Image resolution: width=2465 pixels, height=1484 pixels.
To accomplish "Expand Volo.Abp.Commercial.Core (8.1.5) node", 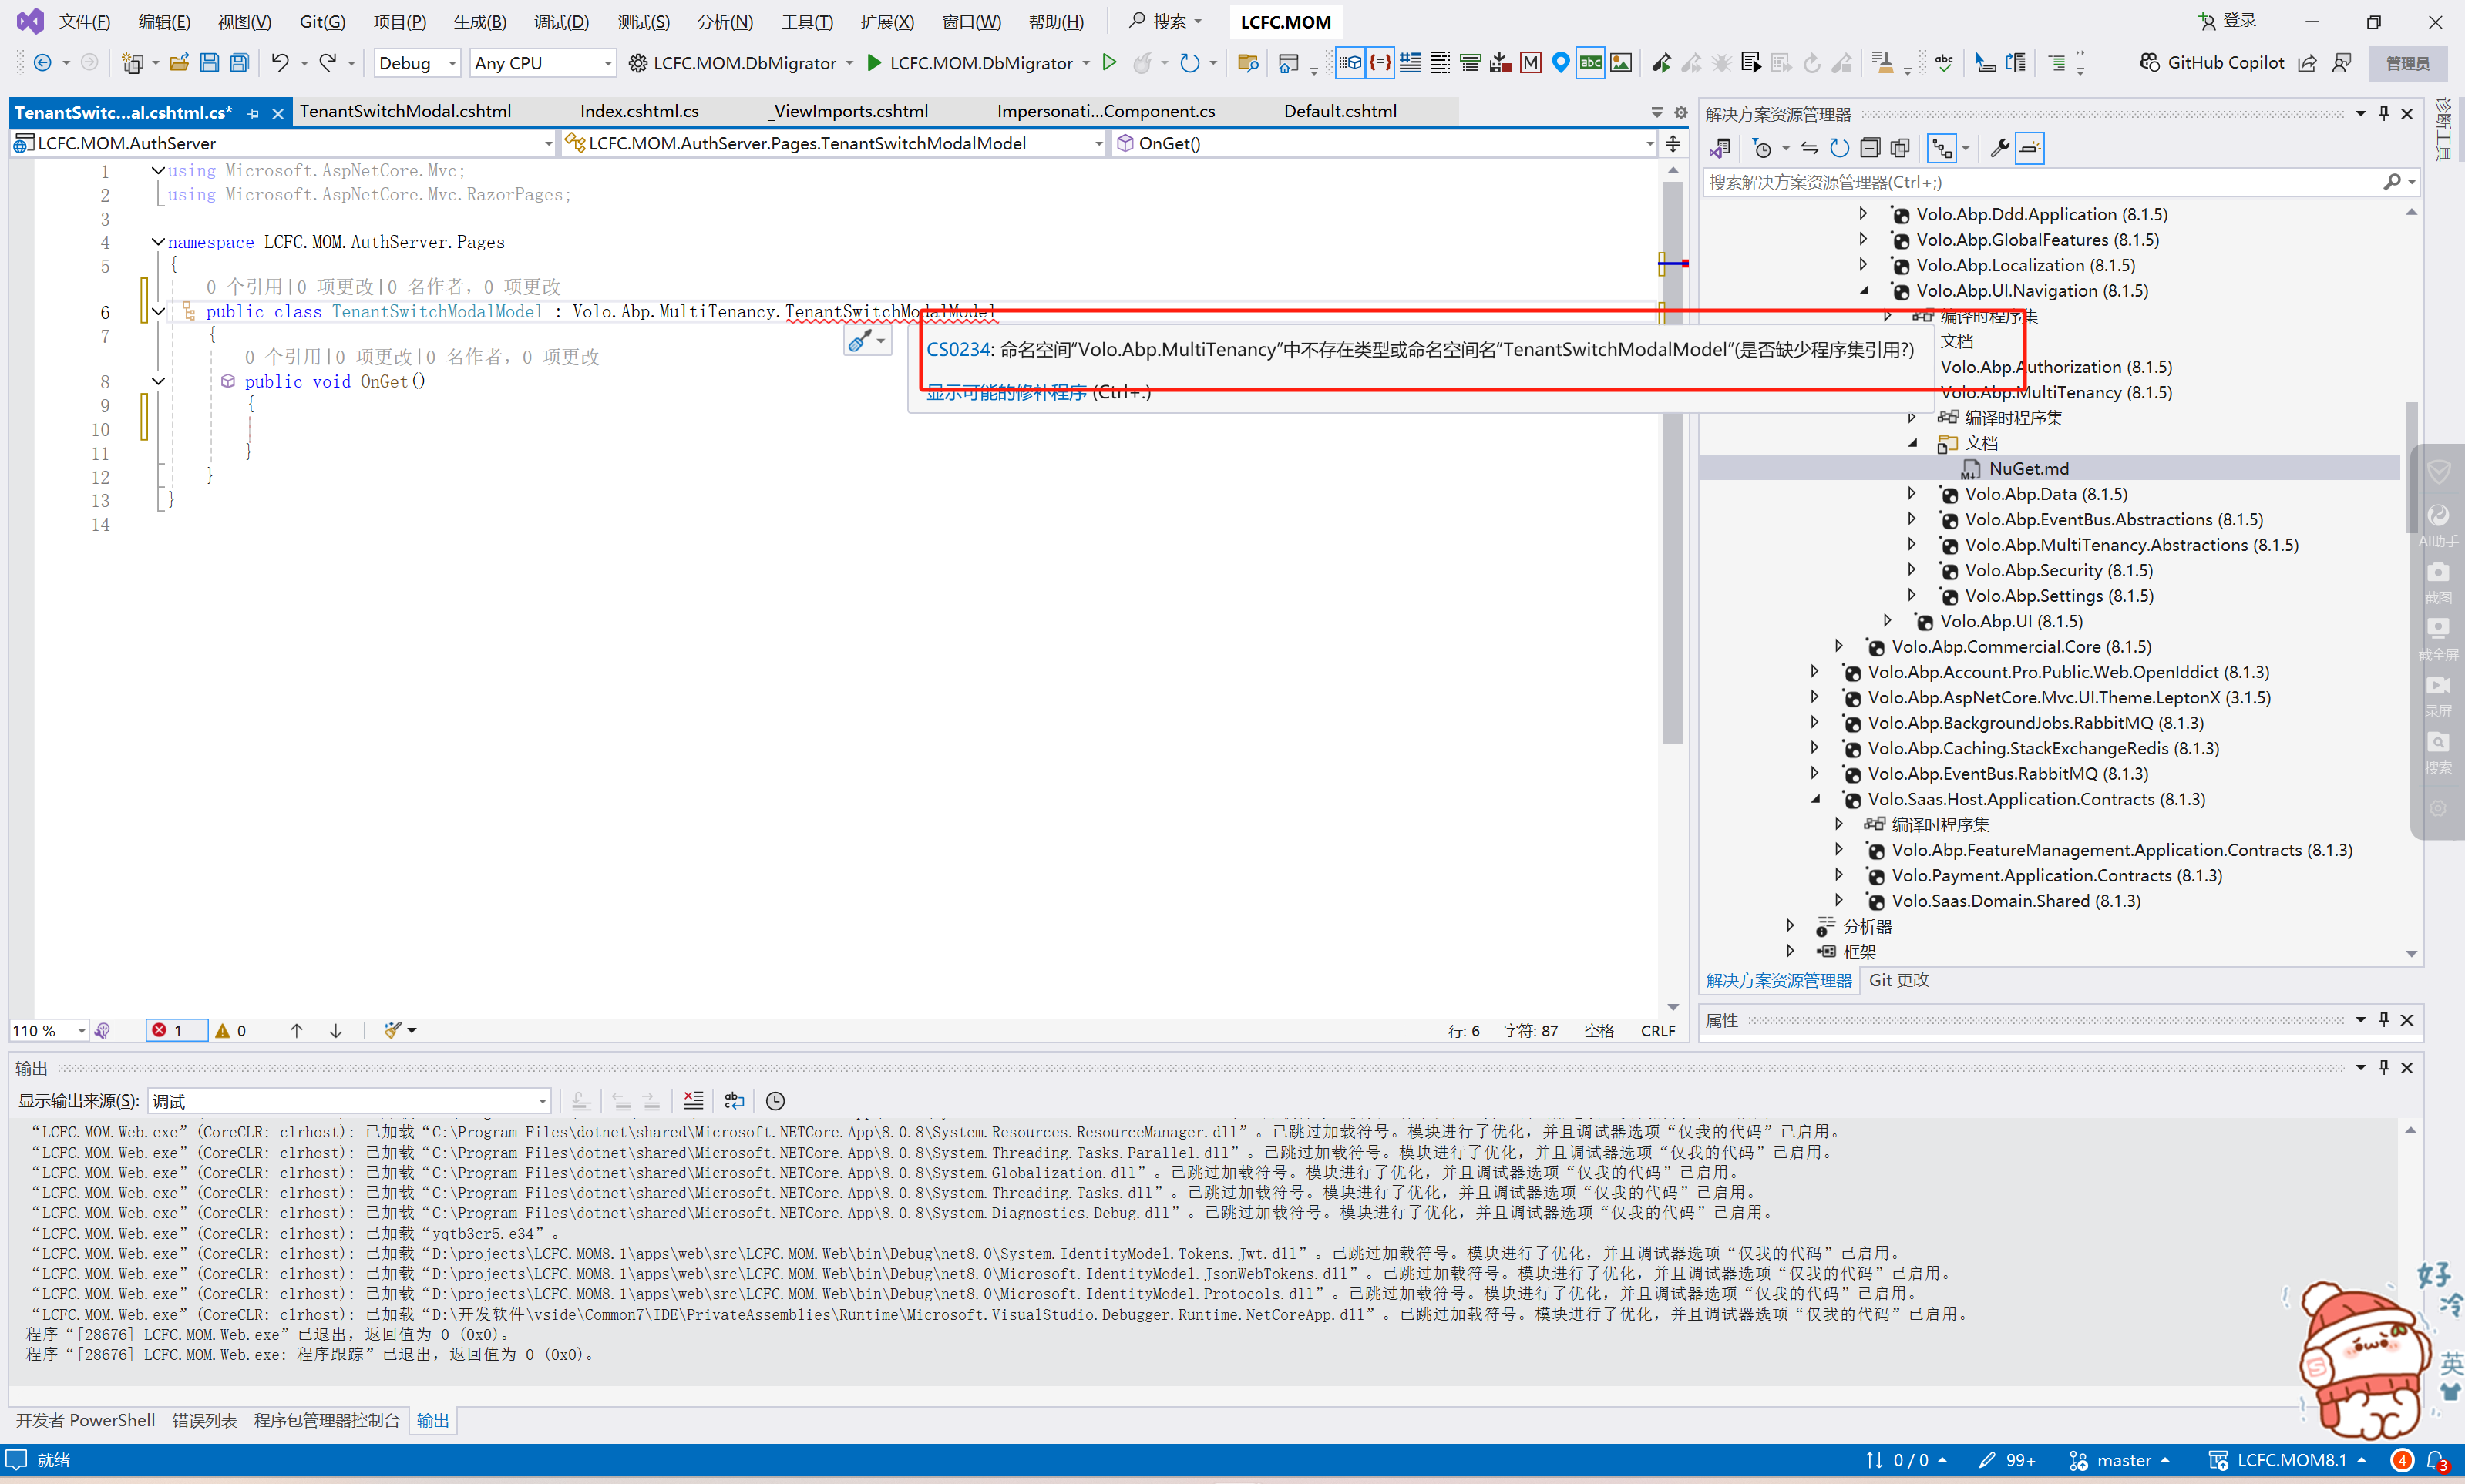I will coord(1839,646).
